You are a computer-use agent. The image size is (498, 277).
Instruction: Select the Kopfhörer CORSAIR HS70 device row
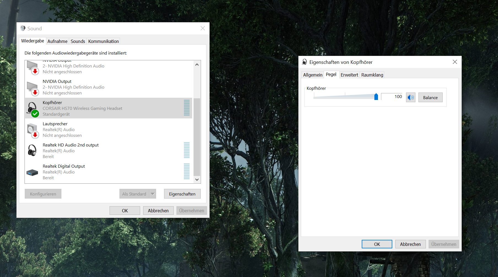coord(108,108)
